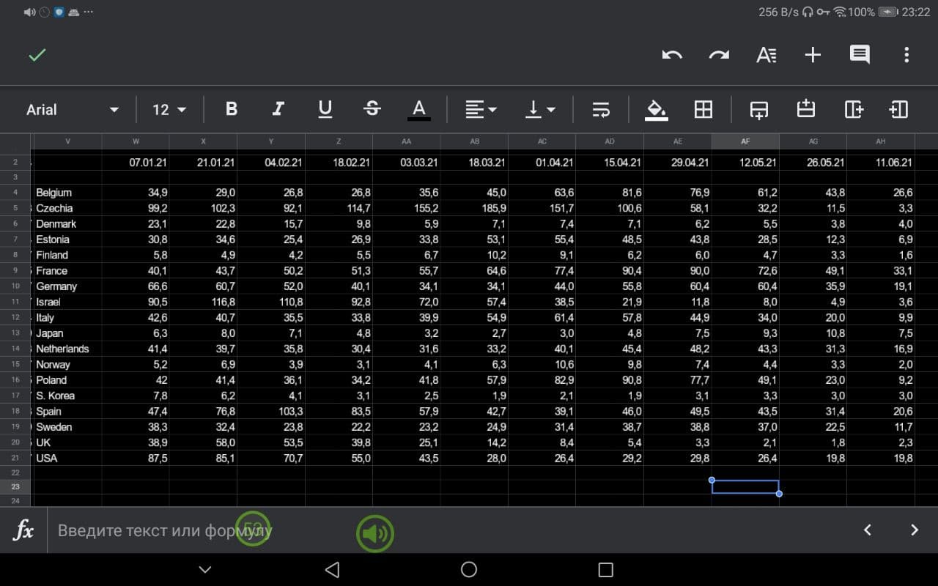Open the three-dot overflow menu
This screenshot has height=586, width=938.
point(906,55)
